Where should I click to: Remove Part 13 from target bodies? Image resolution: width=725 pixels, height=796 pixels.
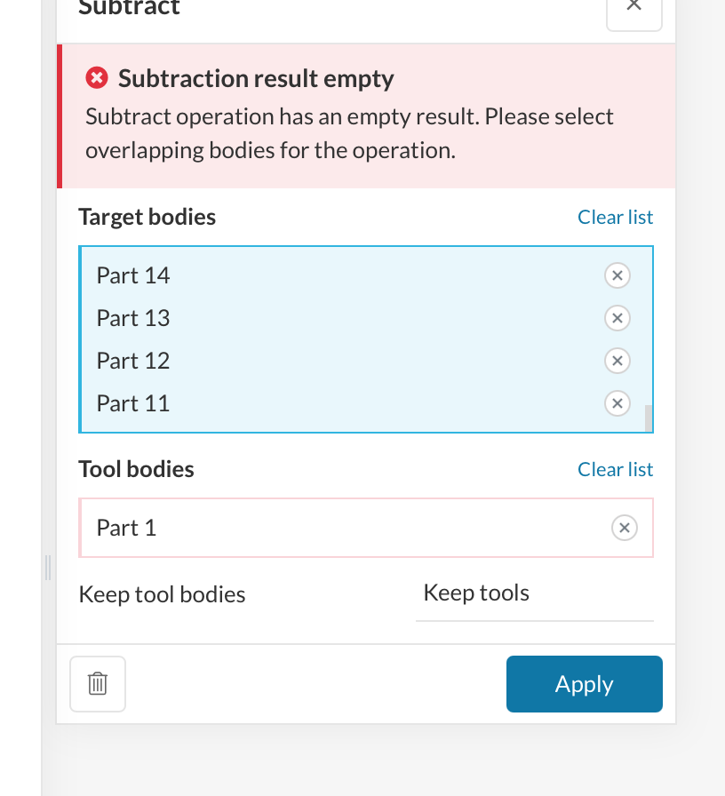tap(617, 318)
